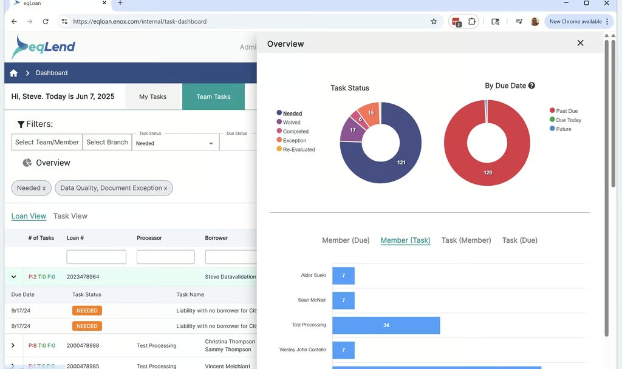The width and height of the screenshot is (622, 369).
Task: Toggle the Exception legend entry
Action: click(x=291, y=140)
